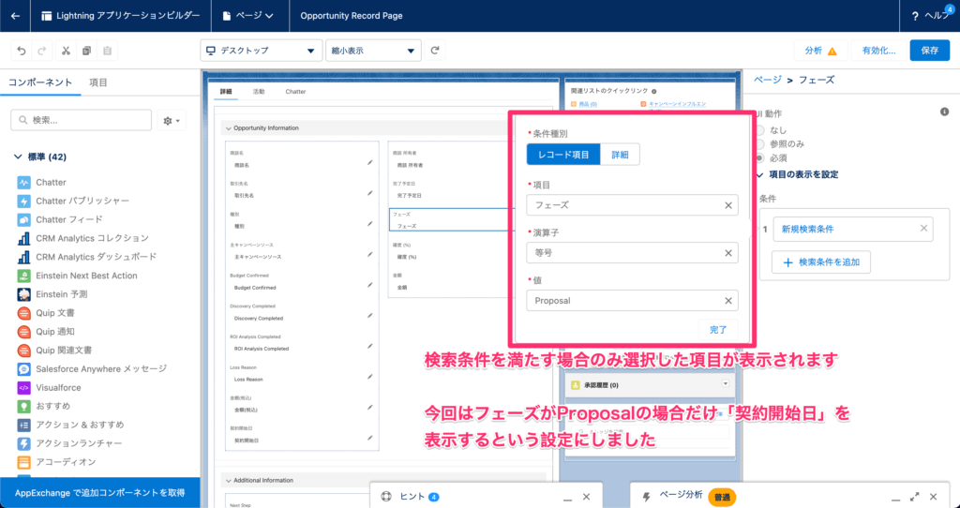Click the 保存 button
The image size is (960, 508).
929,51
